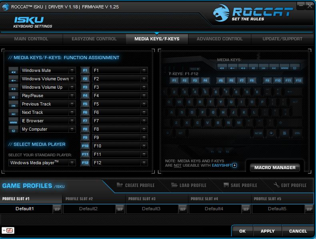Open the Windows Volume Up dropdown
Screen dimensions: 316x239
[x=72, y=87]
